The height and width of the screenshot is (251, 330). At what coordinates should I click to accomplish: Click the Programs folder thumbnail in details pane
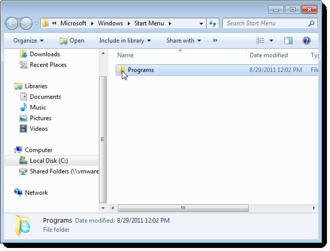point(23,226)
